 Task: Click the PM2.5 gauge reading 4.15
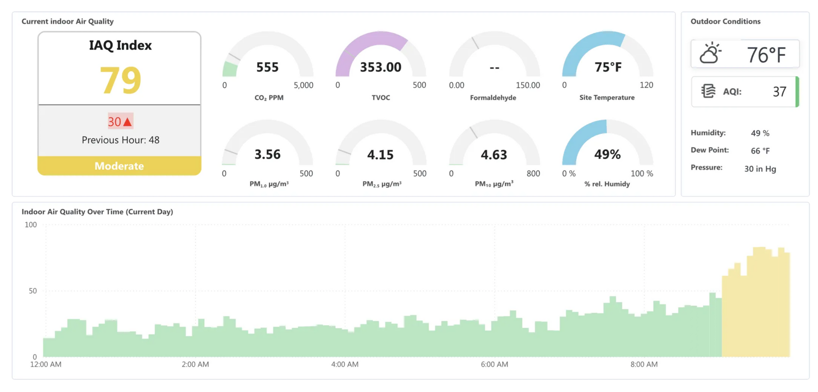[x=381, y=148]
